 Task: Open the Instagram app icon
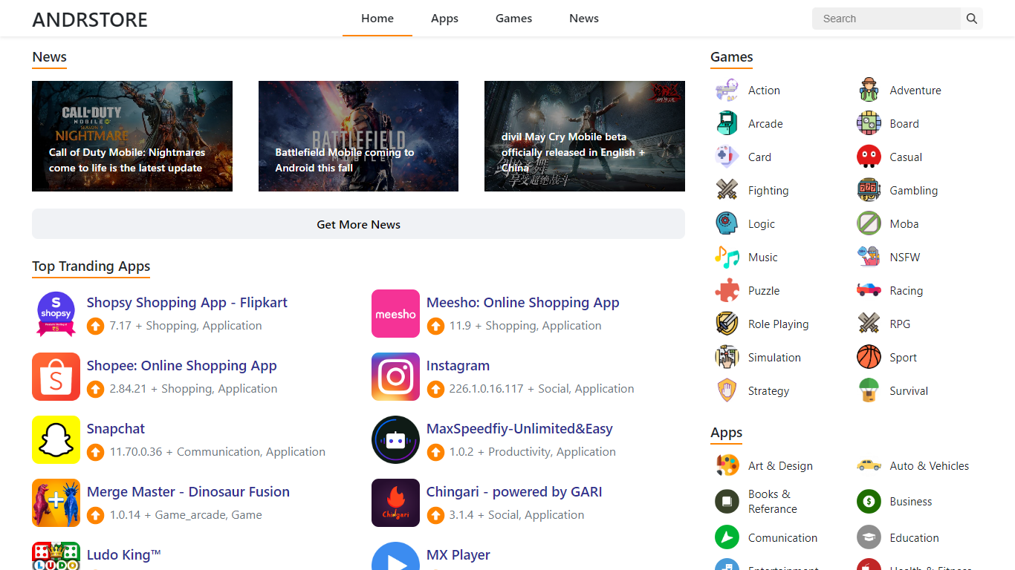pyautogui.click(x=395, y=377)
